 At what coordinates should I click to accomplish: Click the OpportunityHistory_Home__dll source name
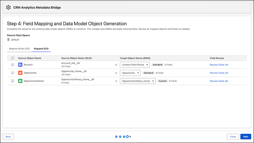(77, 79)
